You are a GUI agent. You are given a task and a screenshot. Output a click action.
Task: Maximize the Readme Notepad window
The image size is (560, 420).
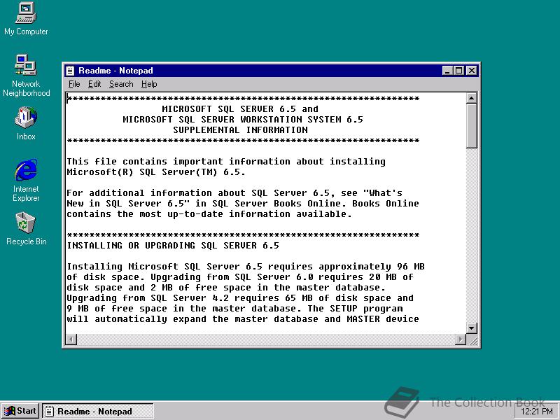click(x=458, y=71)
